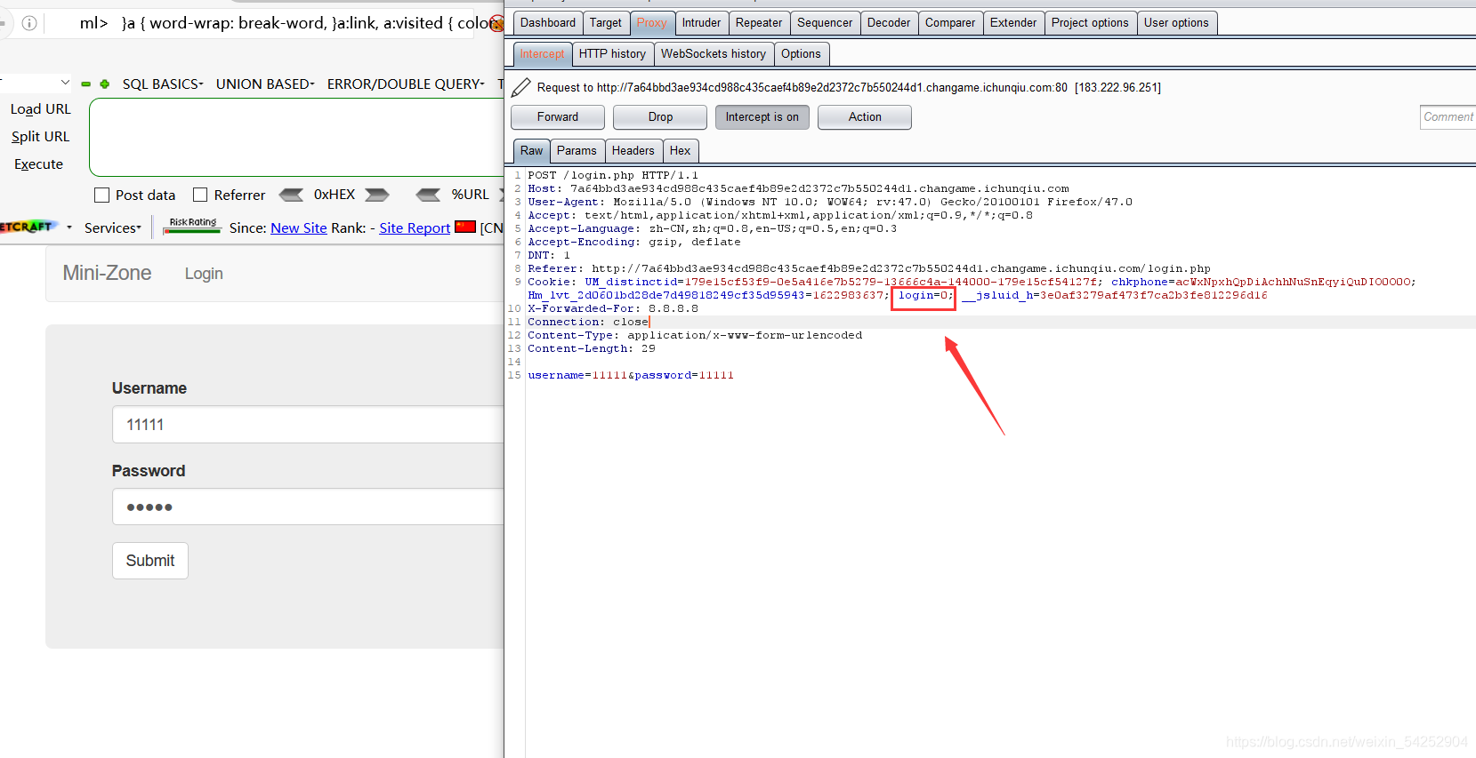Viewport: 1476px width, 758px height.
Task: Click the Netcraft logo in toolbar
Action: pyautogui.click(x=29, y=227)
